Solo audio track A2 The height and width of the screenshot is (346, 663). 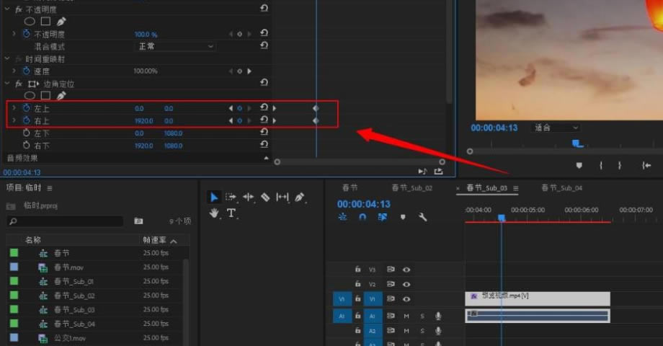(x=422, y=331)
